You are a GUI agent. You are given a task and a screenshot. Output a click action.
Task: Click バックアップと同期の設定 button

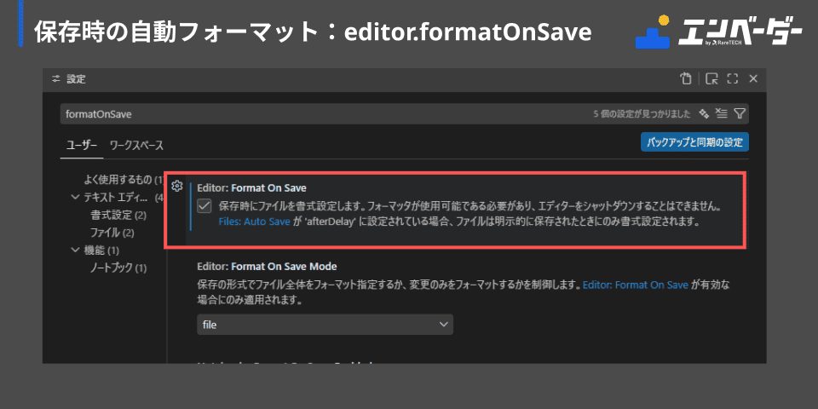tap(695, 142)
